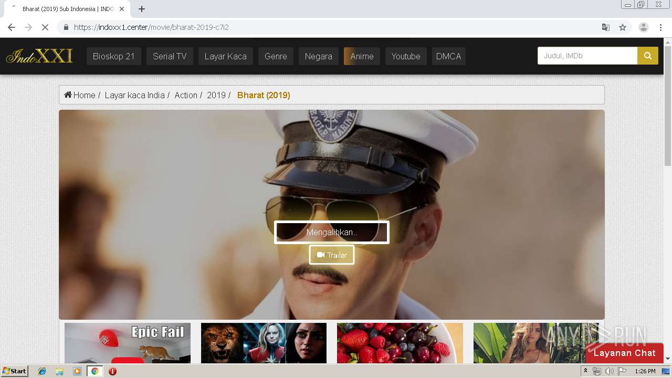The height and width of the screenshot is (378, 672).
Task: Click the padlock site info icon
Action: pyautogui.click(x=66, y=27)
